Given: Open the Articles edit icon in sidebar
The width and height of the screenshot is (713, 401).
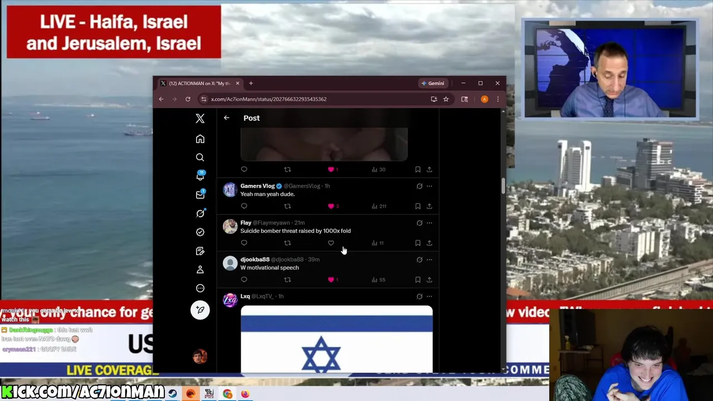Looking at the screenshot, I should click(200, 251).
